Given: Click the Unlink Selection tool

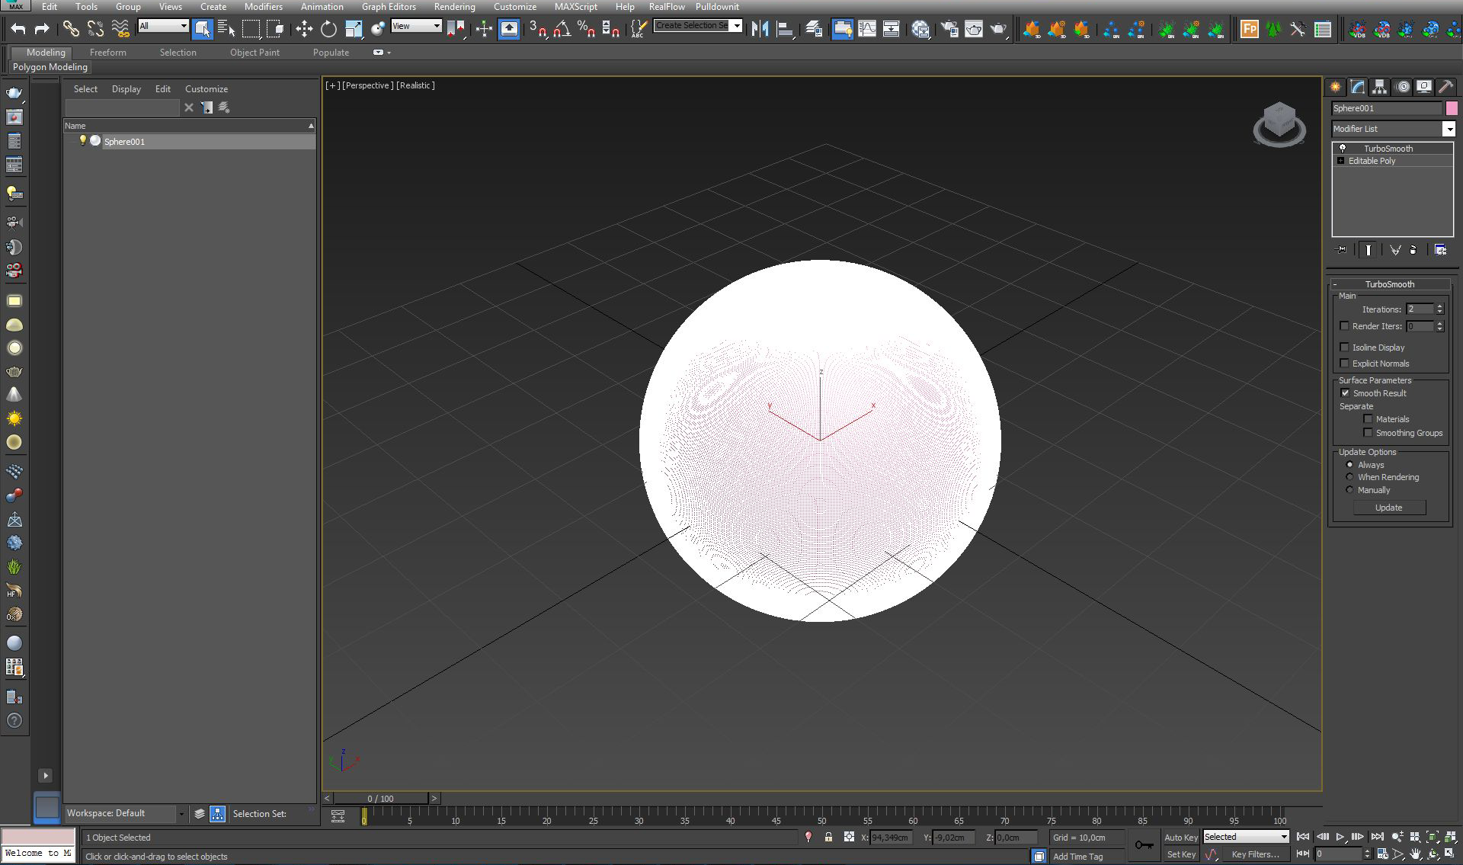Looking at the screenshot, I should [95, 29].
